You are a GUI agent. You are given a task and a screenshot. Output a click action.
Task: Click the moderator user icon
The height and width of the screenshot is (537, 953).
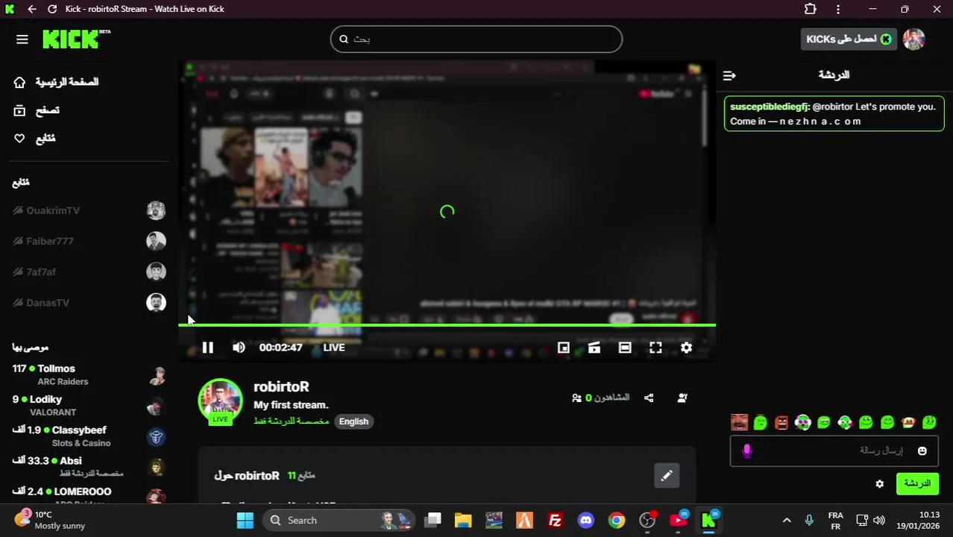click(682, 398)
